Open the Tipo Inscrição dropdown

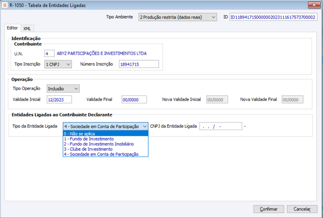point(58,64)
